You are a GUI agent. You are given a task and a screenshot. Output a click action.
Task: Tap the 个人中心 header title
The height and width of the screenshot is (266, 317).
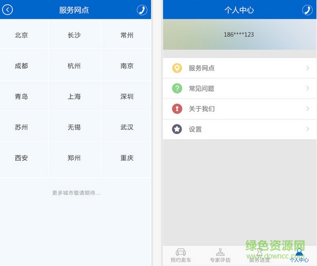(239, 10)
